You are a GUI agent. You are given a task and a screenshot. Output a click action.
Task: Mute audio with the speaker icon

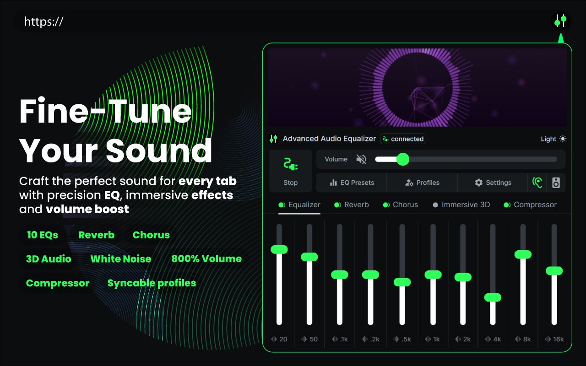(x=361, y=159)
